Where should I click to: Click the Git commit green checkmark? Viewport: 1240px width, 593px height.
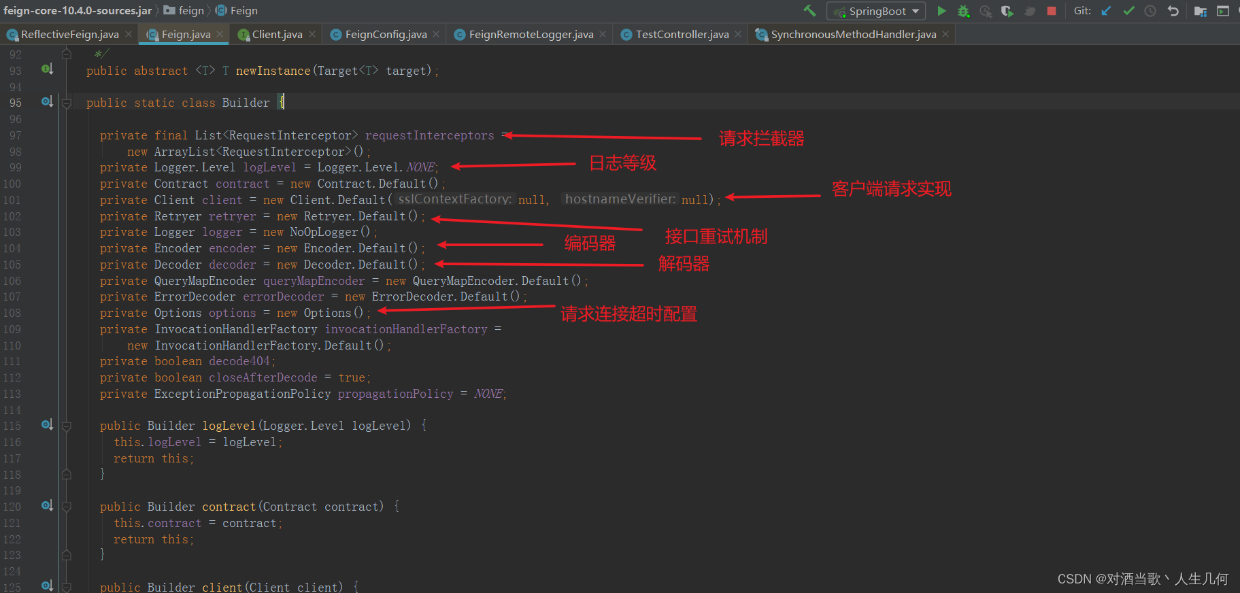coord(1128,11)
